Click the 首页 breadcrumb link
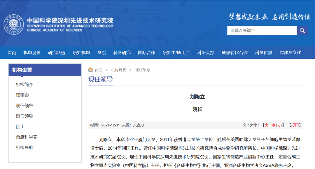315x169 pixels. point(98,70)
